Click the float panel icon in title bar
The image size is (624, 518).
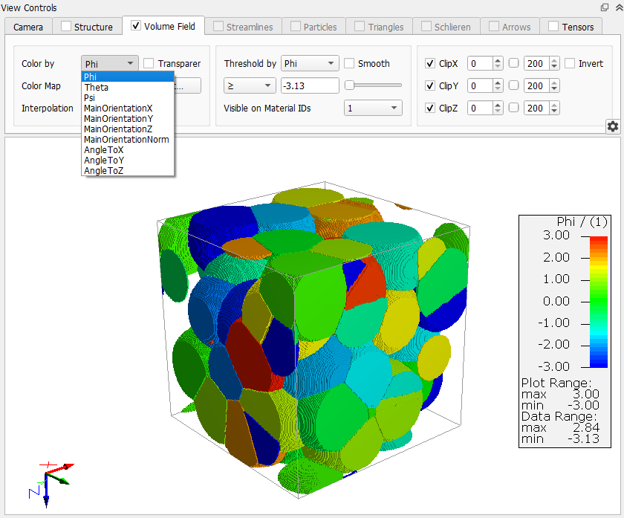[605, 7]
